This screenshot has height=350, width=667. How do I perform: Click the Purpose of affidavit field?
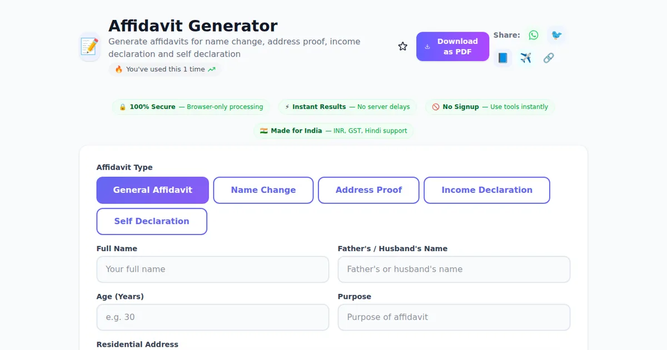coord(454,317)
